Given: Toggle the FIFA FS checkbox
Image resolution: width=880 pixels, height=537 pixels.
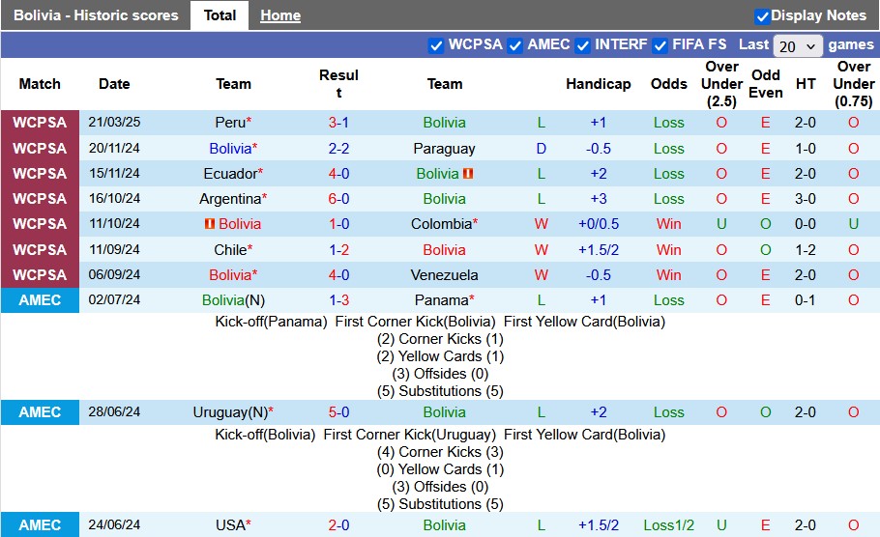Looking at the screenshot, I should 660,45.
